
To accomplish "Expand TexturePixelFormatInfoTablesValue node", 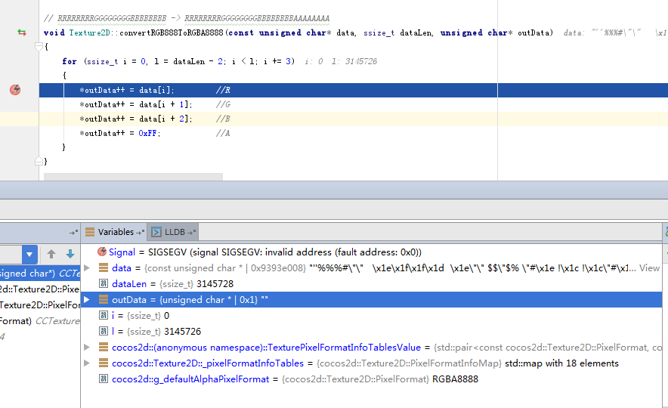I will point(87,347).
